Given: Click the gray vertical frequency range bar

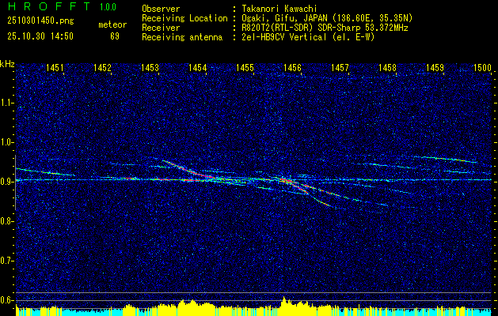Looking at the screenshot, I should pyautogui.click(x=16, y=182).
